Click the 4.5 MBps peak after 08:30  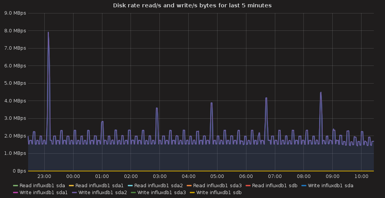320,92
